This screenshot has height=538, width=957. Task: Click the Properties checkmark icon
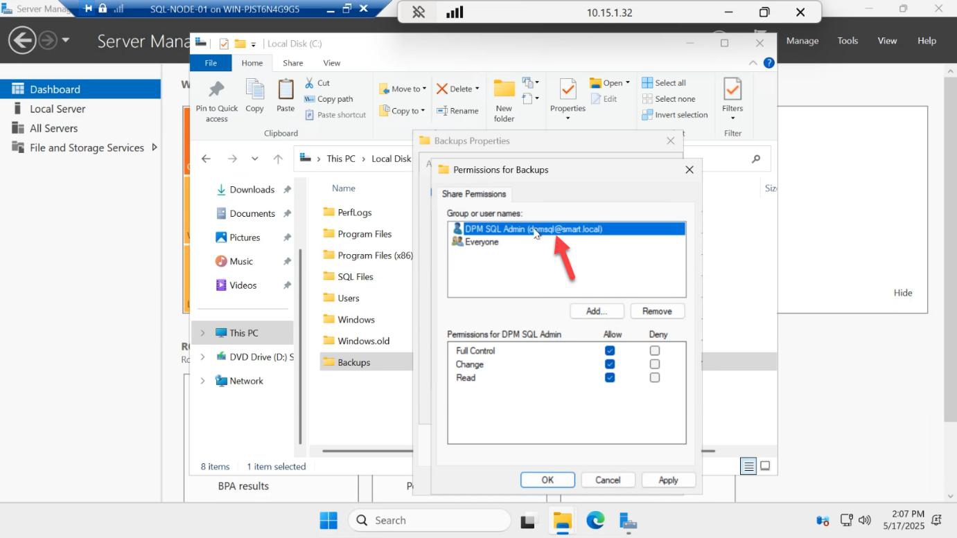click(568, 89)
